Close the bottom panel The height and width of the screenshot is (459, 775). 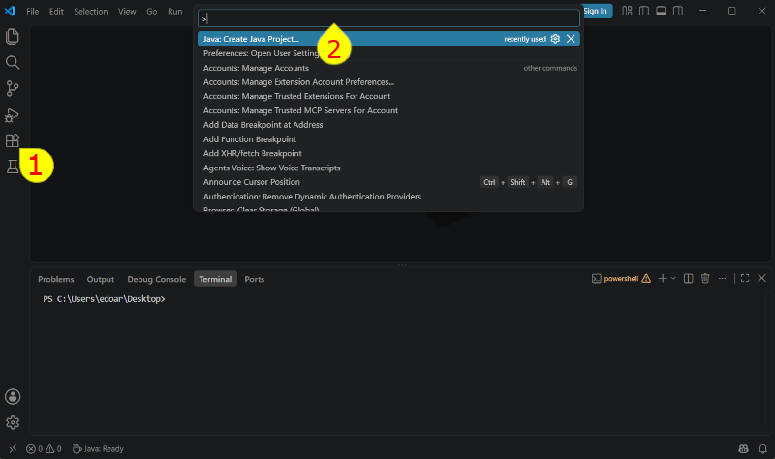pyautogui.click(x=761, y=279)
